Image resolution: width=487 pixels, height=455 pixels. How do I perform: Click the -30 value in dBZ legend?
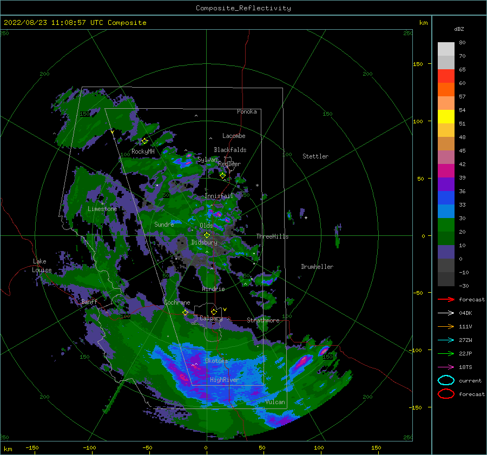coord(464,286)
